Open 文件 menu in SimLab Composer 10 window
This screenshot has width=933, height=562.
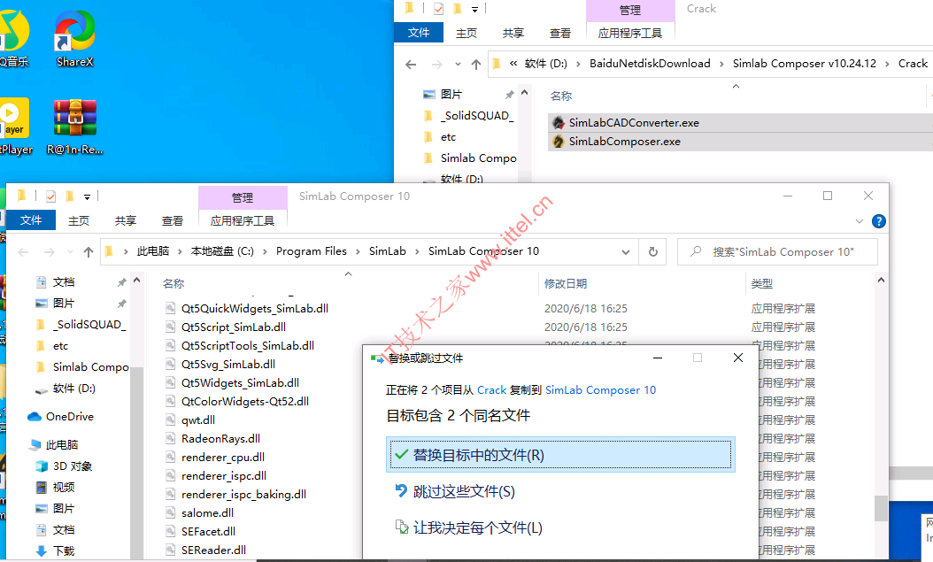point(31,220)
